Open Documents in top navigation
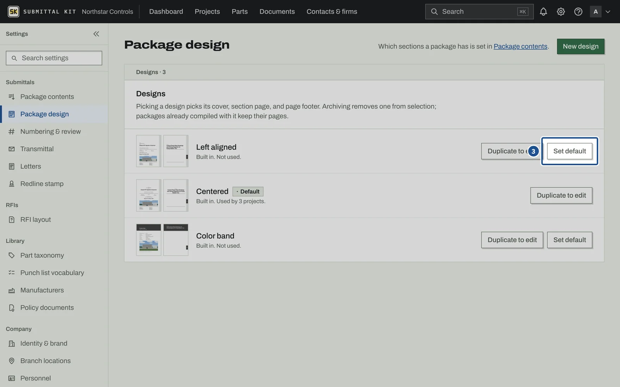This screenshot has width=620, height=387. pyautogui.click(x=277, y=12)
